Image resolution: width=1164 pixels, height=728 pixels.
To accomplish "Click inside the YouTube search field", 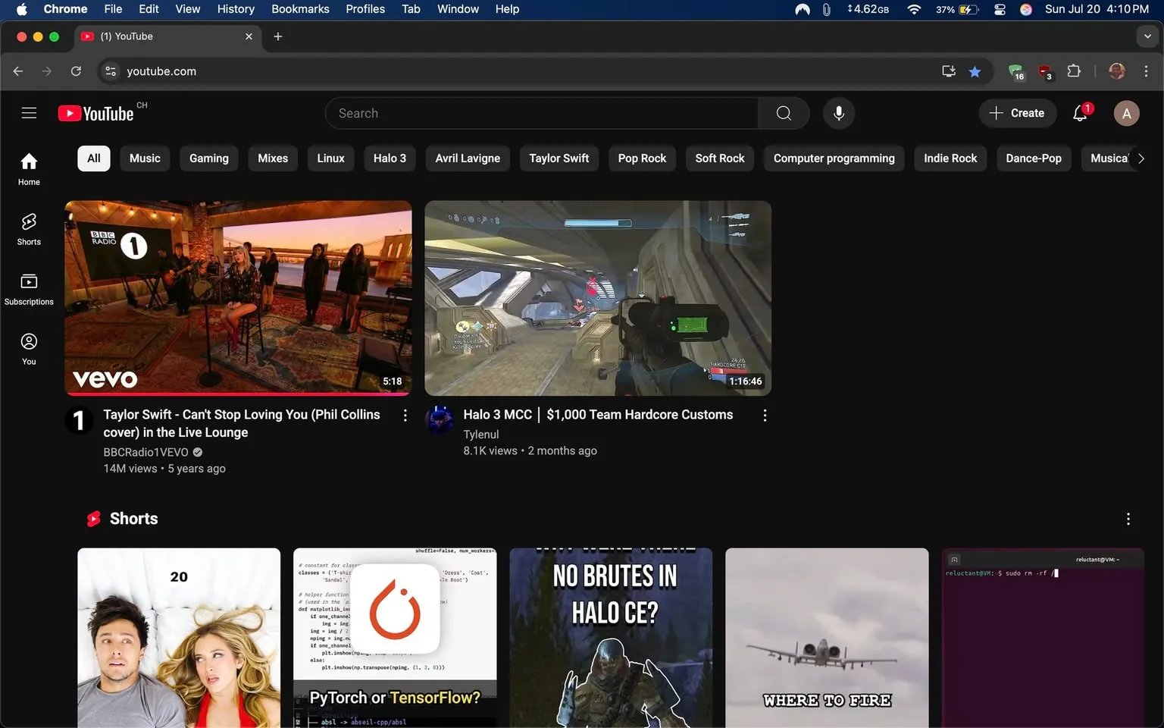I will coord(530,112).
